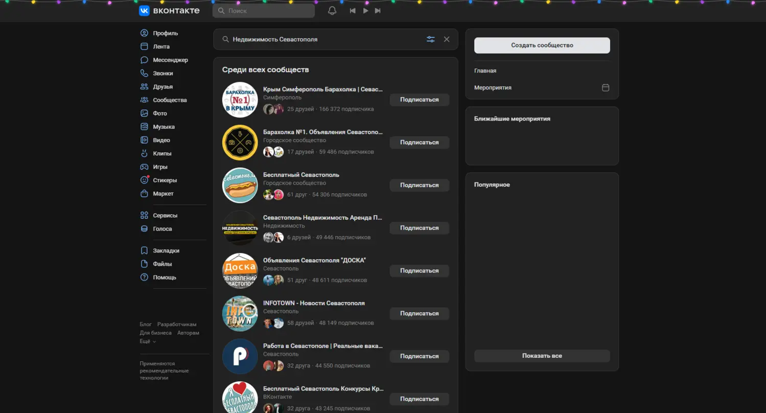Open the notifications bell icon

[332, 11]
